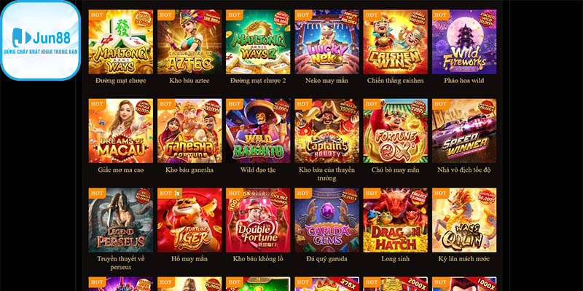Select the Mahjong Ways 2 game icon
The width and height of the screenshot is (583, 291).
coord(258,42)
